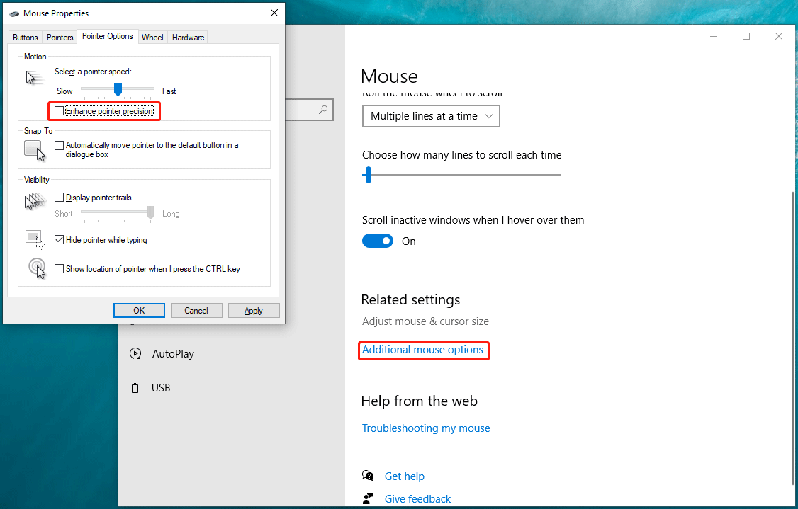Click the Give feedback icon
This screenshot has width=798, height=509.
(x=368, y=498)
